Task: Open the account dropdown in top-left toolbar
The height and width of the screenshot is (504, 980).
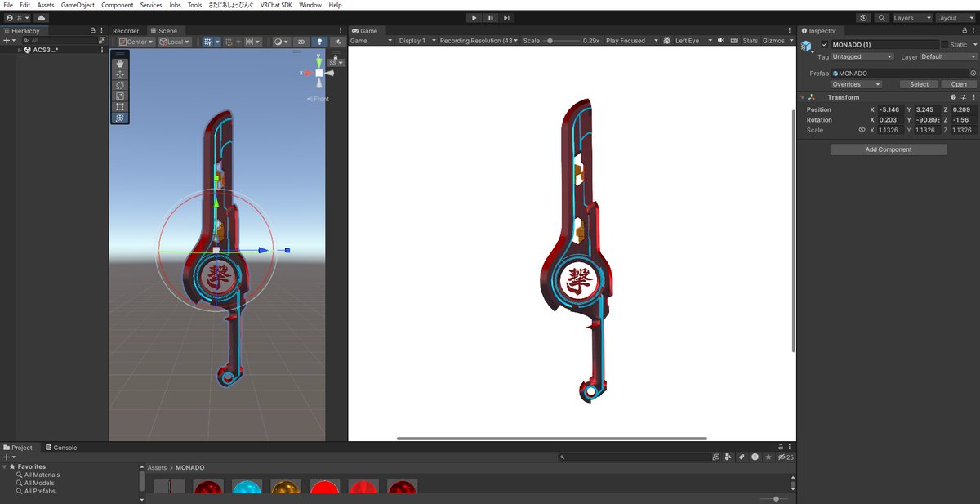Action: [x=16, y=17]
